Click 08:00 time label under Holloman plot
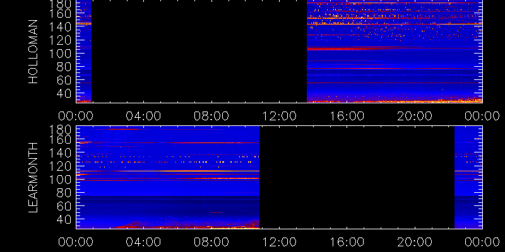 pos(211,116)
